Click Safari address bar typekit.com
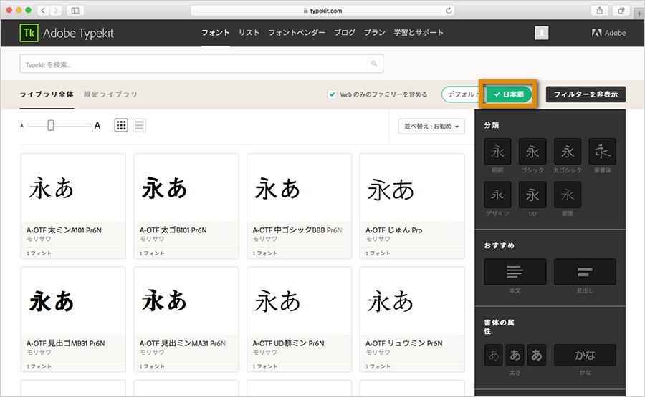This screenshot has height=397, width=645. click(x=322, y=11)
